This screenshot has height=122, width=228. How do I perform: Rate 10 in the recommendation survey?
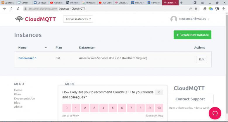[x=159, y=108]
